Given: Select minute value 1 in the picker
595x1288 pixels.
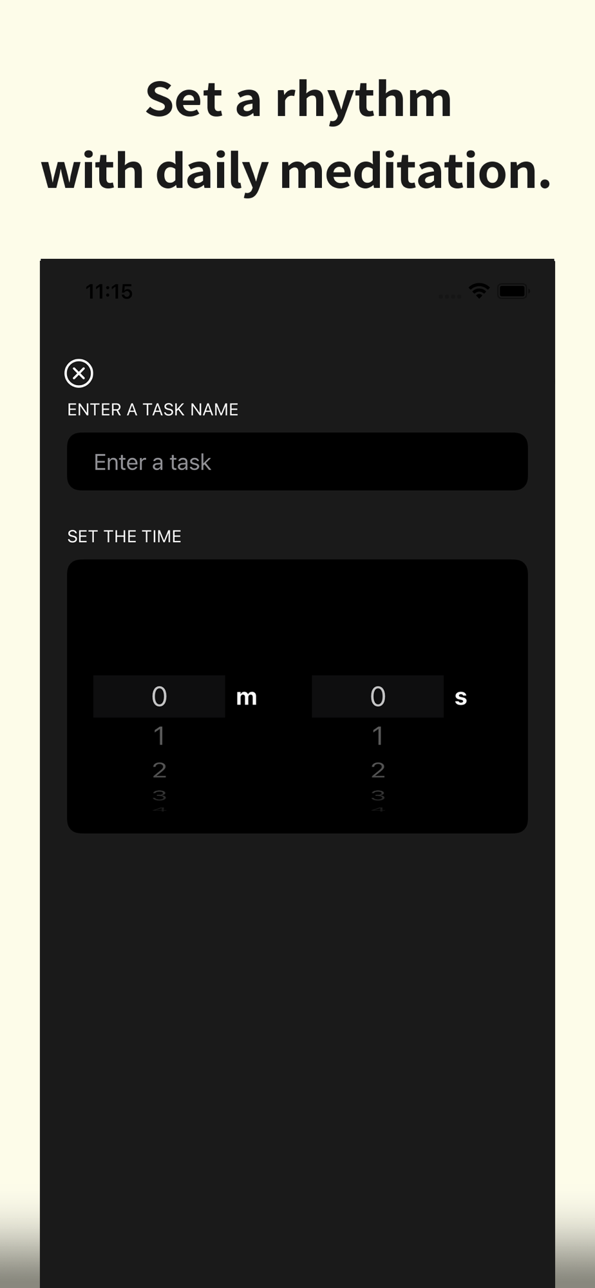Looking at the screenshot, I should (159, 735).
